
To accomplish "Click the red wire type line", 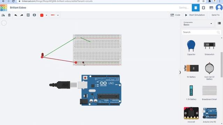I will [53, 15].
